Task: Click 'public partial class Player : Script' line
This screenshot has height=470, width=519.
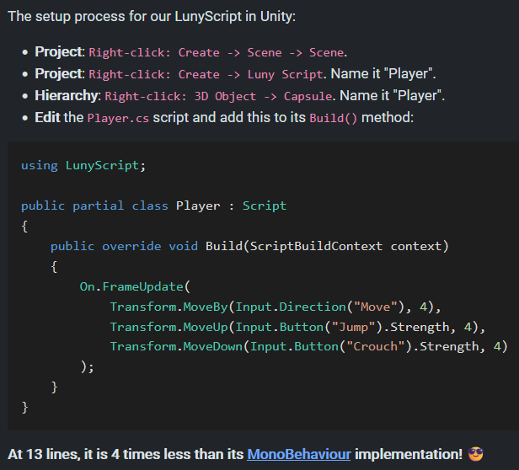Action: [x=153, y=206]
